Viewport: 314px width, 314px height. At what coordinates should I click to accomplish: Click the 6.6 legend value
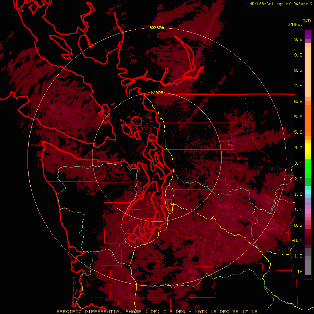298,101
